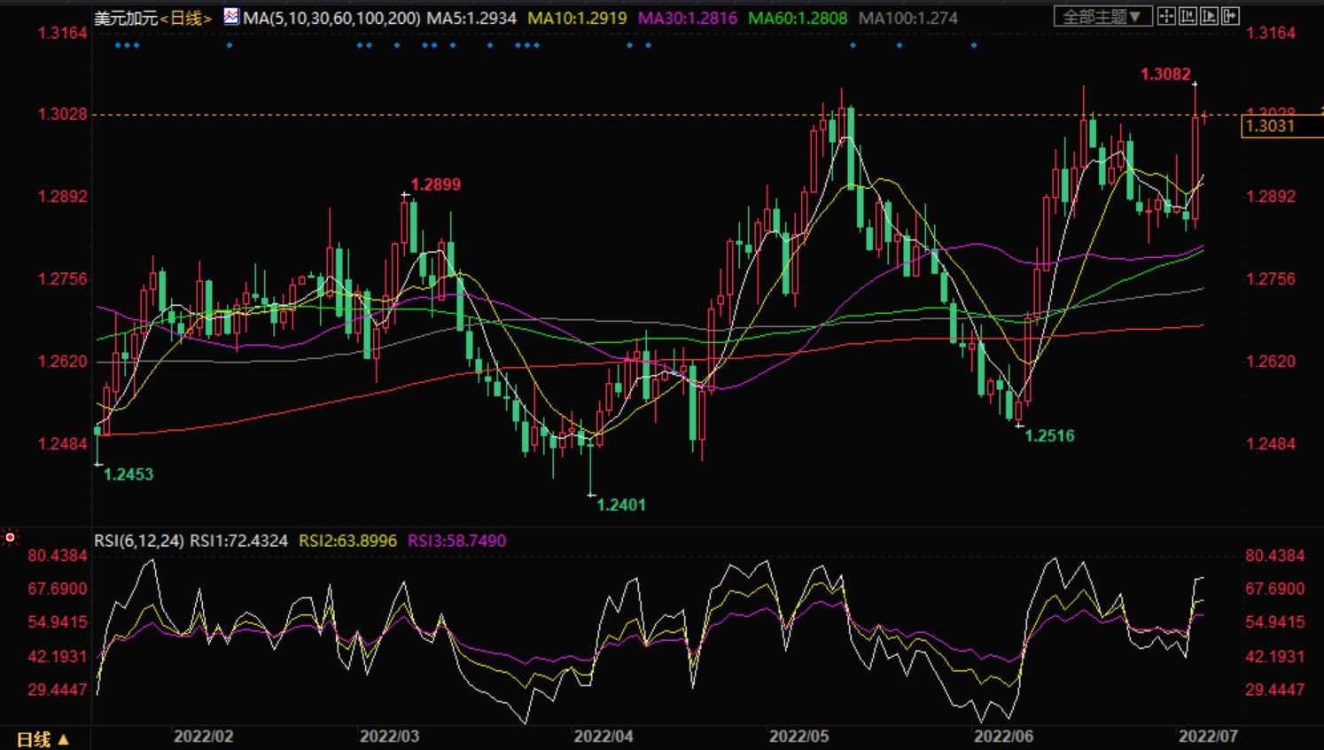The width and height of the screenshot is (1324, 750).
Task: Click the 2022/05 date on time axis
Action: click(798, 737)
